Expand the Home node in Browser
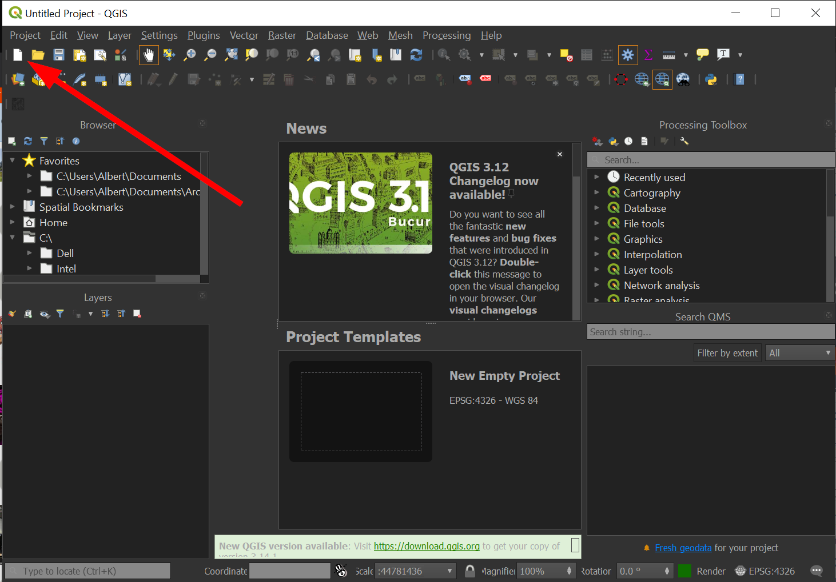The image size is (836, 582). (x=13, y=222)
